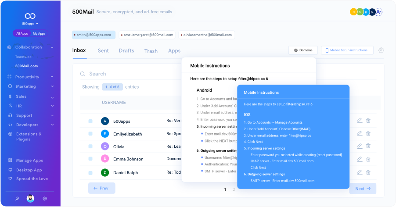Check the Emilyelizabeth row checkbox

tap(90, 134)
